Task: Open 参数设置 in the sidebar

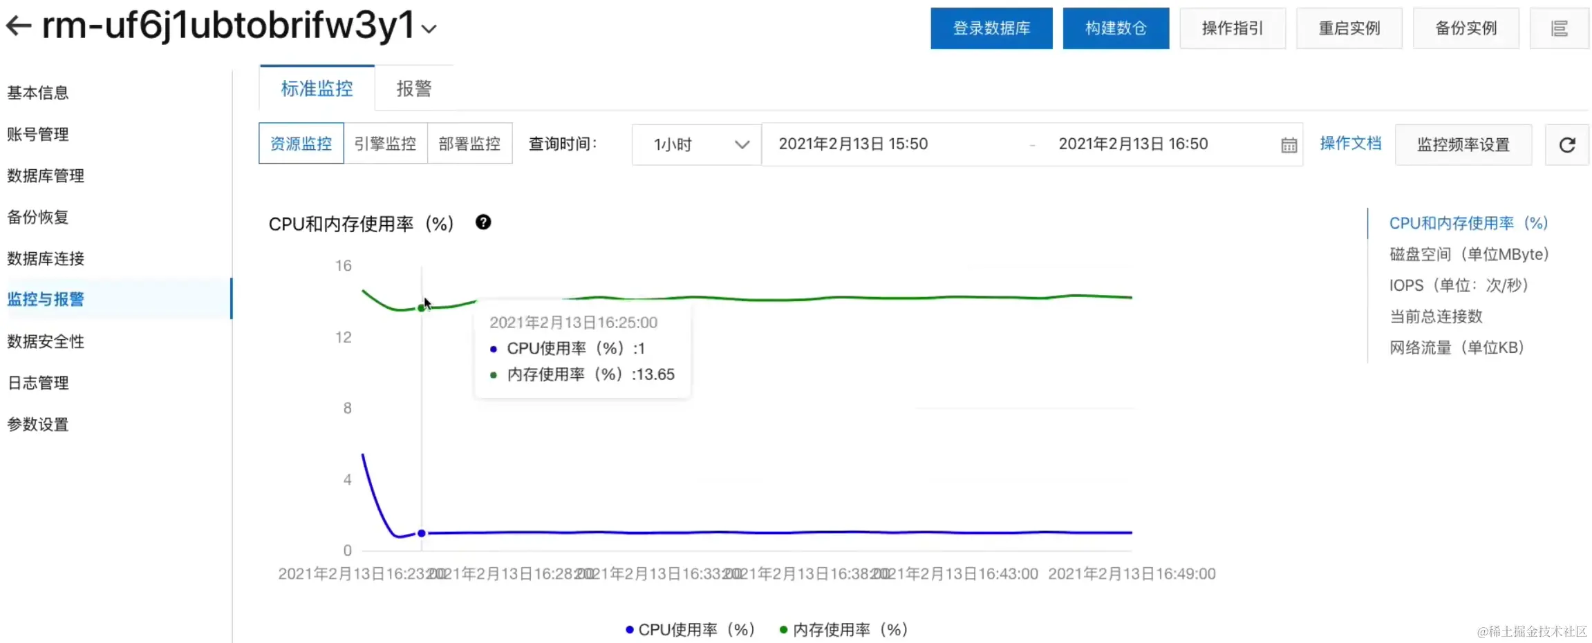Action: (38, 424)
